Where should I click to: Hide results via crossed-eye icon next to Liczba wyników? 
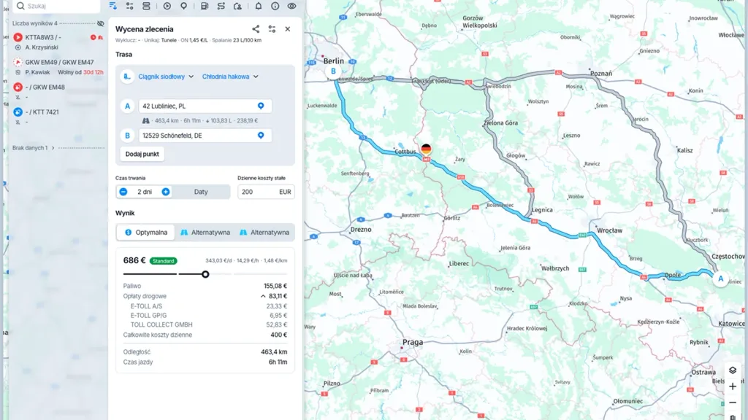[100, 23]
